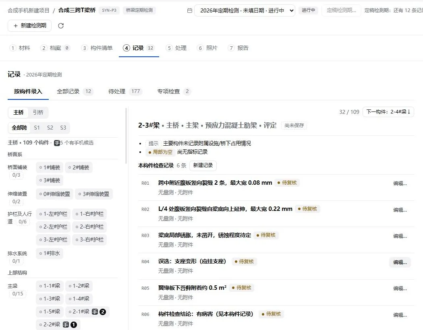Click the SYN-P3 project code tag
This screenshot has height=330, width=423.
(x=109, y=10)
